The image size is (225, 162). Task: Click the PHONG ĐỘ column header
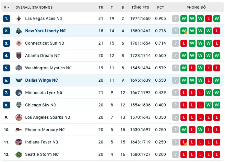[196, 7]
